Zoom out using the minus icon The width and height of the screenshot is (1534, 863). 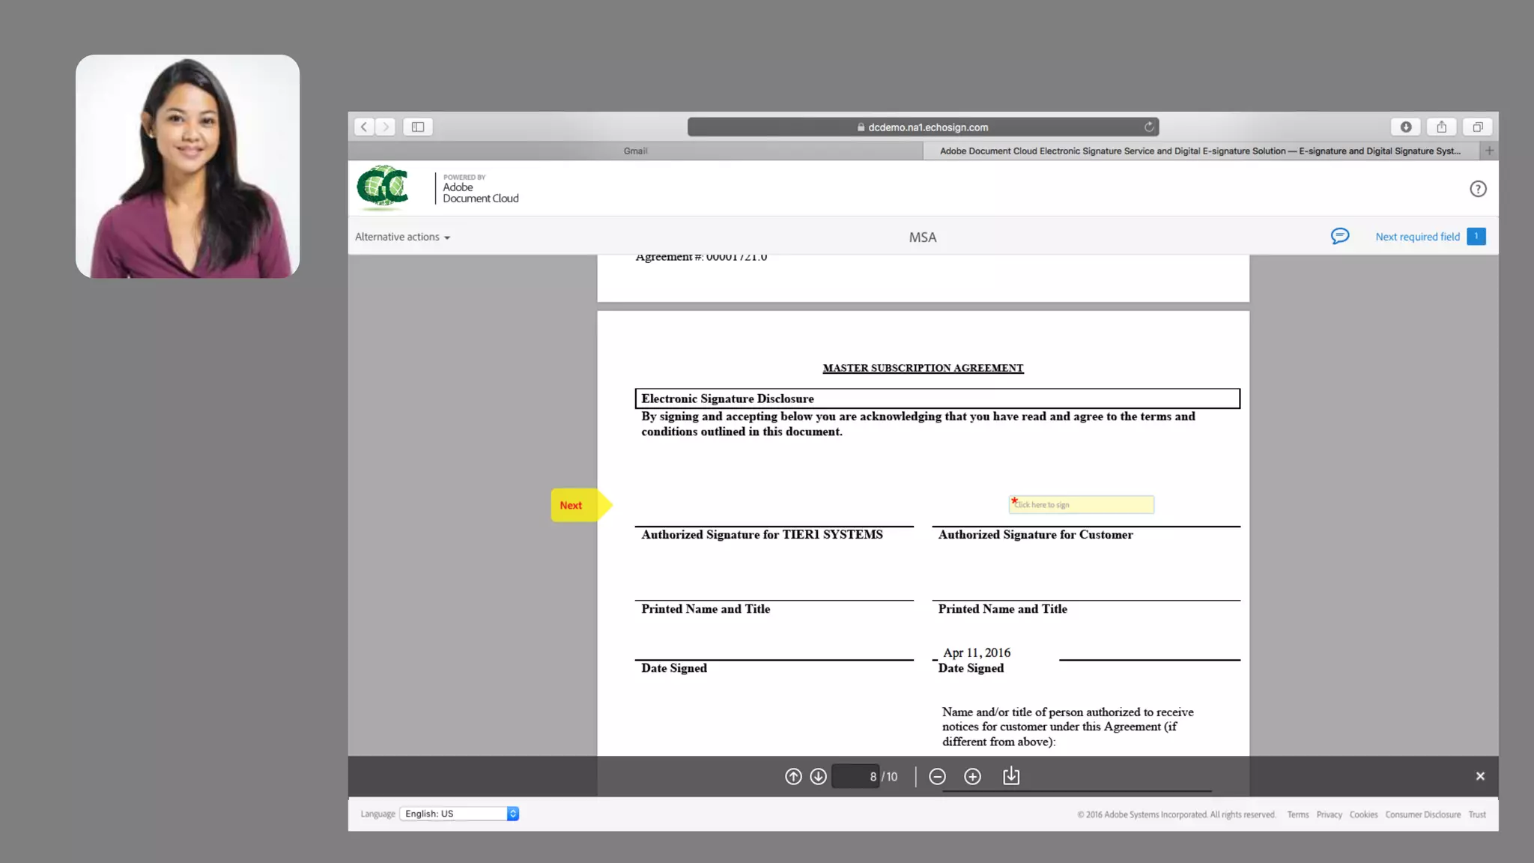coord(937,776)
